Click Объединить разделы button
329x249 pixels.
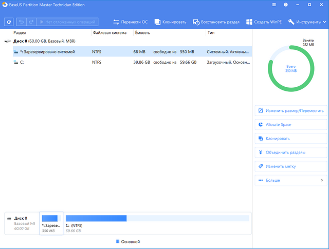coord(291,152)
